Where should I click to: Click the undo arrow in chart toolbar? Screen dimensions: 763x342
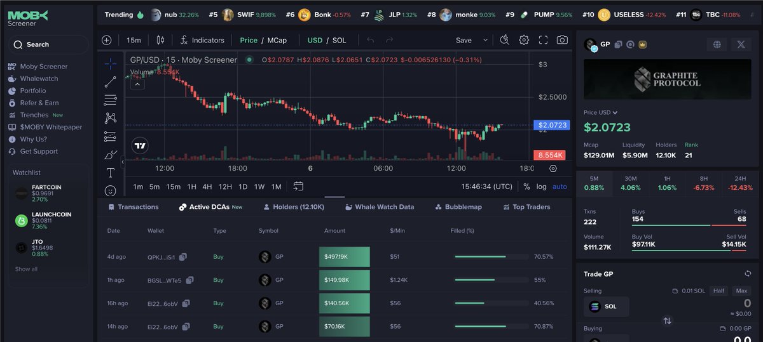coord(370,40)
